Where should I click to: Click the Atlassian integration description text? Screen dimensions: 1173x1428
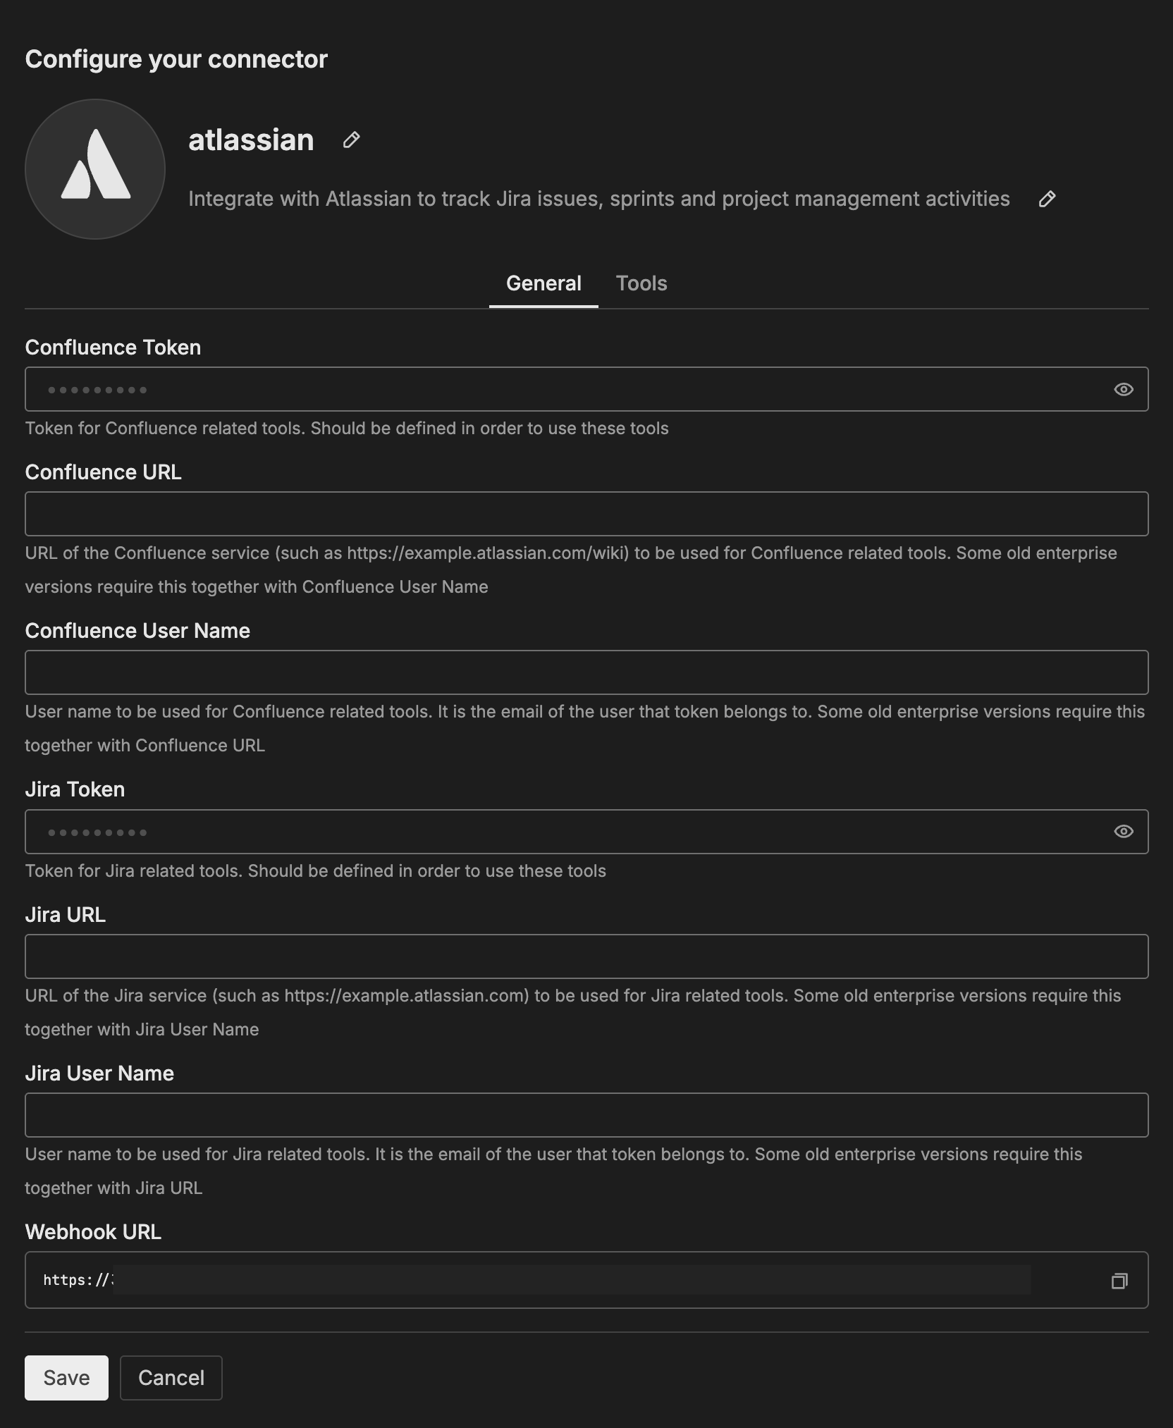(x=598, y=199)
